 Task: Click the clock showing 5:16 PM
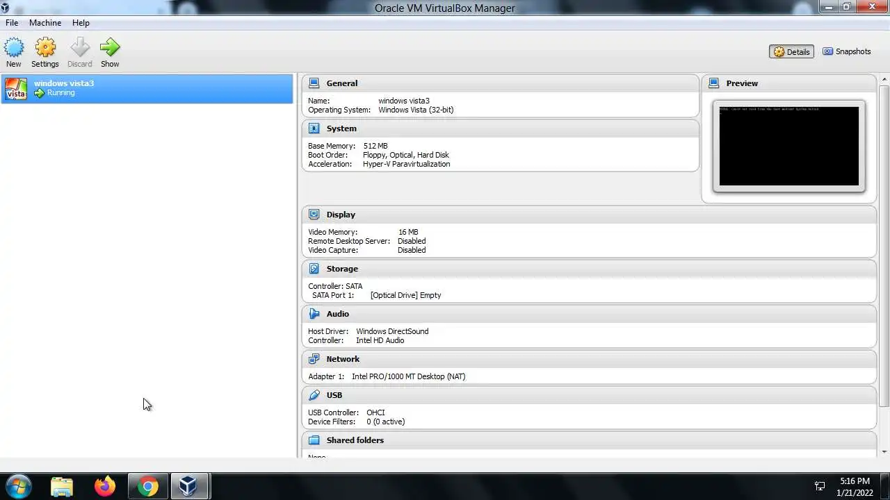pyautogui.click(x=855, y=481)
